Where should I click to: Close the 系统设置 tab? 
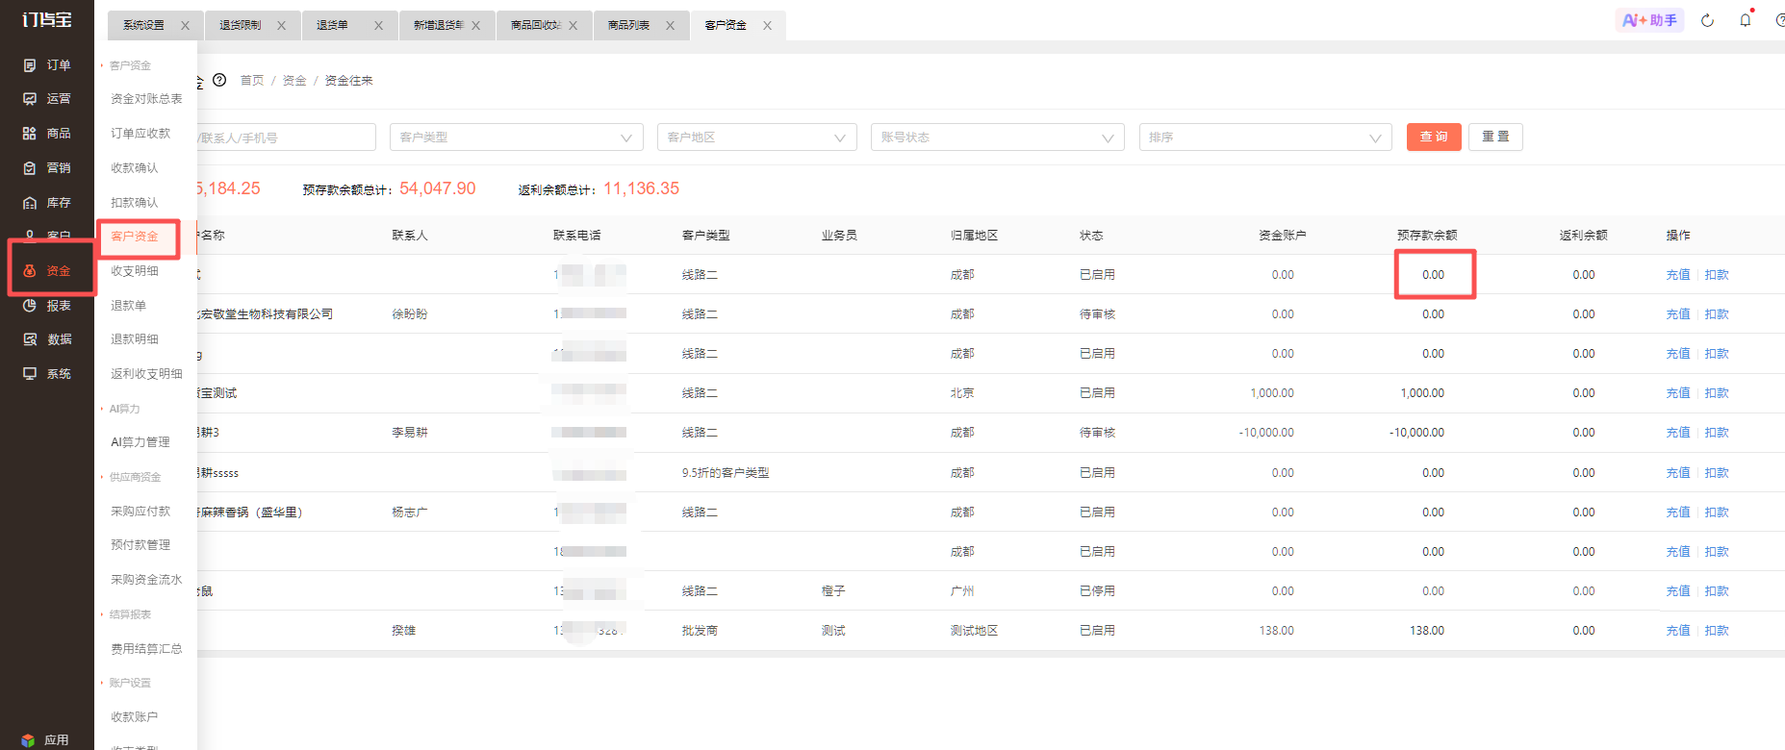tap(185, 26)
